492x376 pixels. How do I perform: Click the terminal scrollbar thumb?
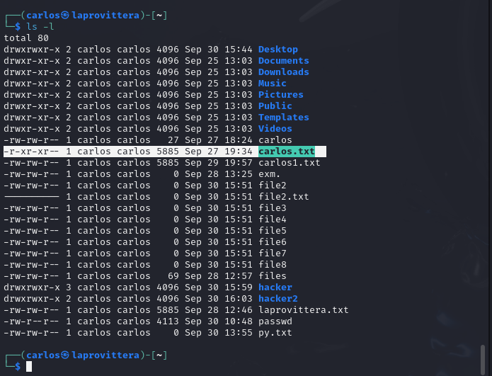click(x=483, y=360)
